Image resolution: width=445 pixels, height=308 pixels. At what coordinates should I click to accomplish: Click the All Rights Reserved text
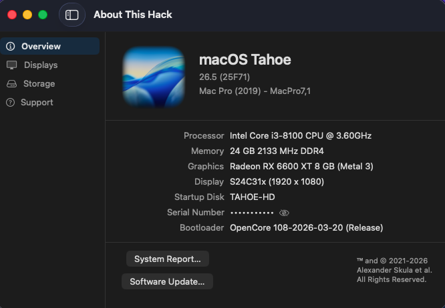(x=392, y=279)
